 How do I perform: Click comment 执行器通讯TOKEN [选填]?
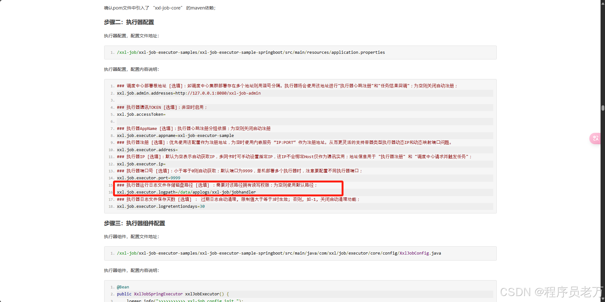pyautogui.click(x=162, y=108)
